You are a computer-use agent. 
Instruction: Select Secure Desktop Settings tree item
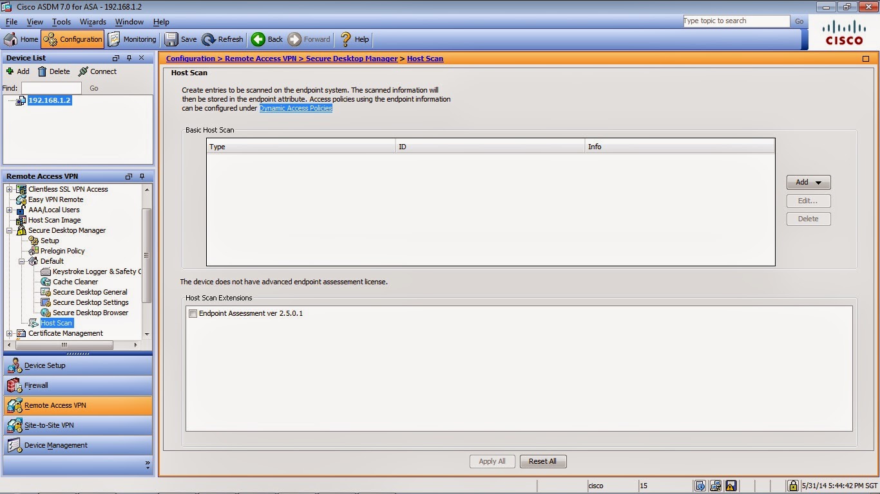click(x=91, y=302)
